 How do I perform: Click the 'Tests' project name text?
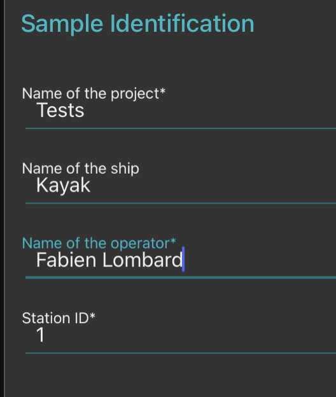click(x=60, y=111)
